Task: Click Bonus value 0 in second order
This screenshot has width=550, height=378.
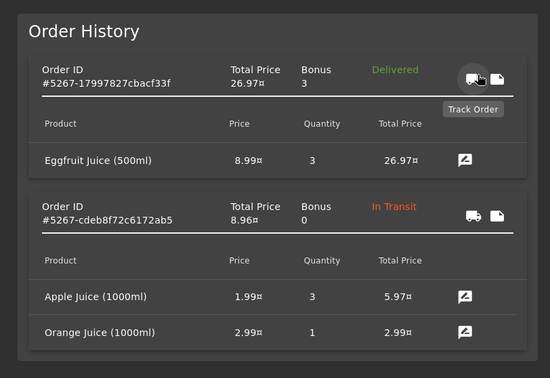Action: point(304,220)
